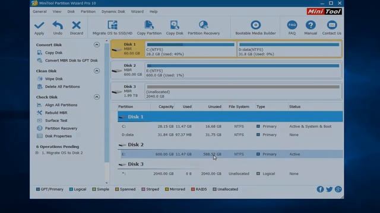Click the Contact Us icon
The image size is (380, 213).
click(x=332, y=25)
